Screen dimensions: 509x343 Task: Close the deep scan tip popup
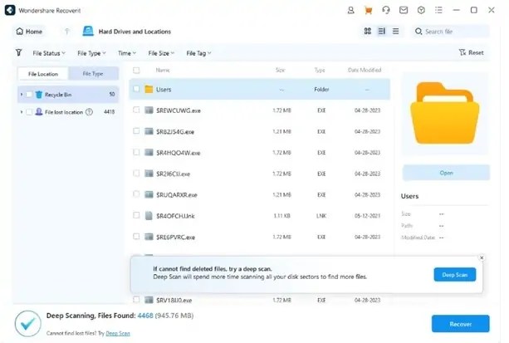[x=482, y=257]
